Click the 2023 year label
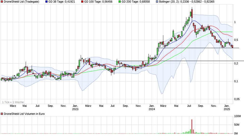This screenshot has width=244, height=136. [75, 109]
